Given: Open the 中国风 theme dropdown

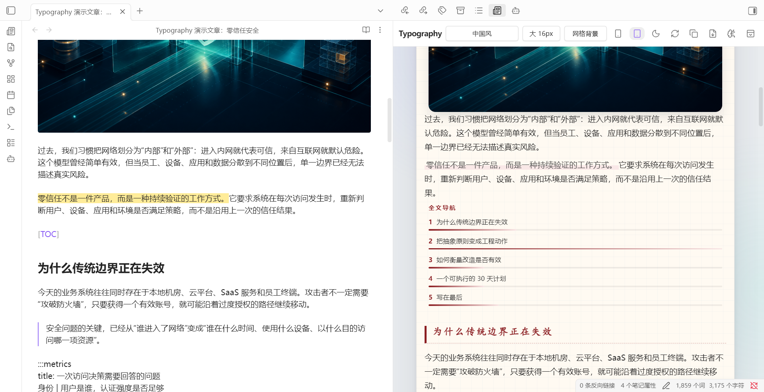Looking at the screenshot, I should (482, 33).
